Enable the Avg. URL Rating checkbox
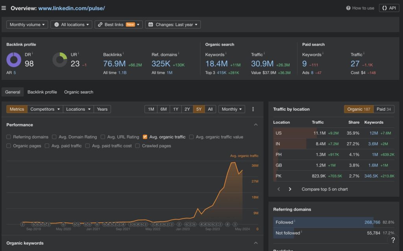This screenshot has height=251, width=403. click(103, 137)
